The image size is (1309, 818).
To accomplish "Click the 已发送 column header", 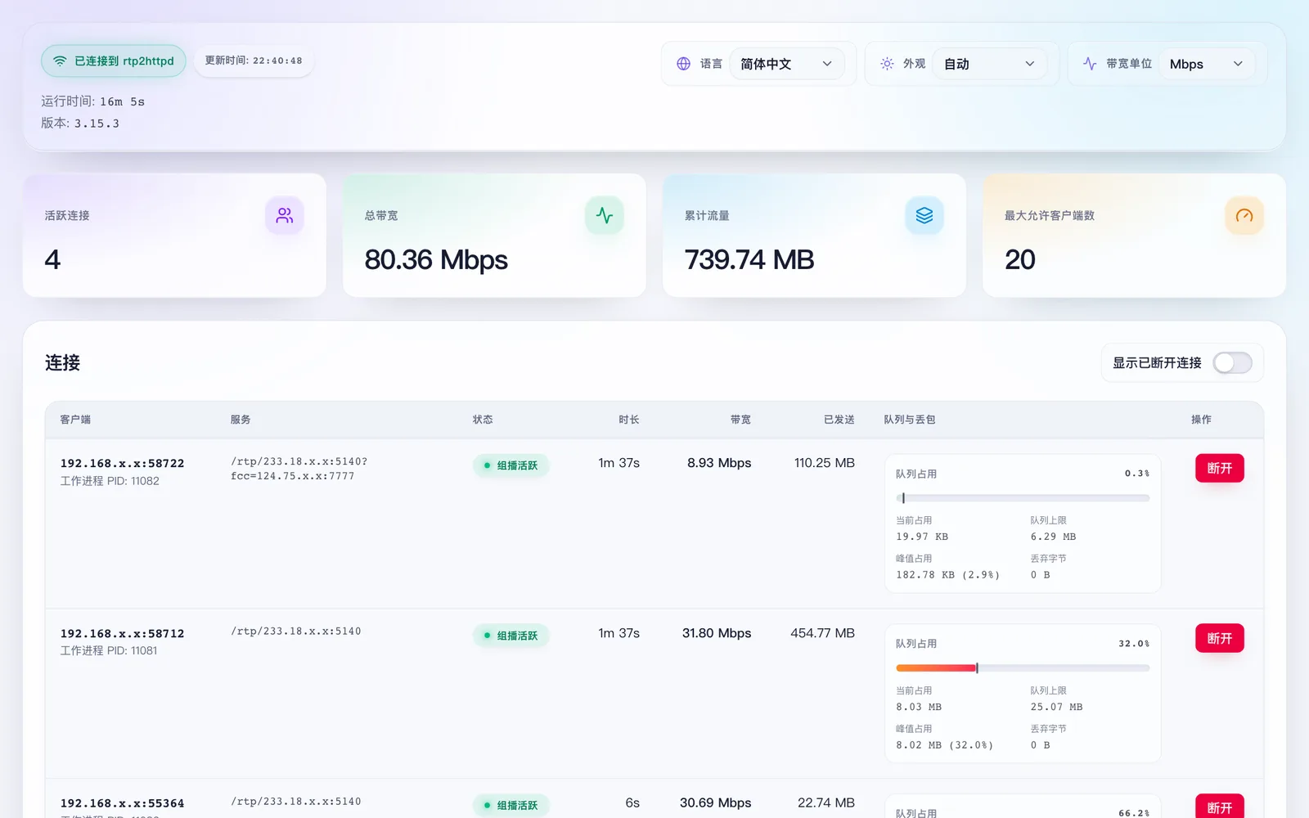I will (839, 420).
